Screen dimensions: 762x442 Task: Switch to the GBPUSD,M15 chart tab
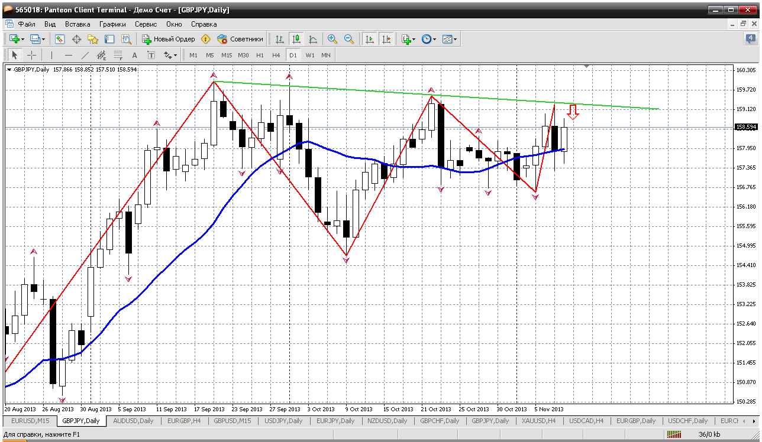tap(233, 421)
